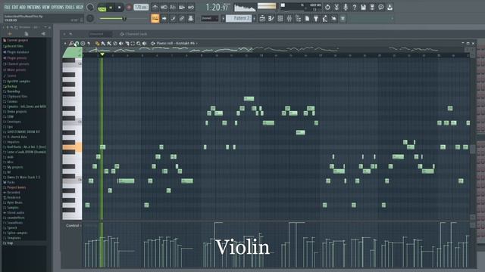Click the Stop transport button
Viewport: 485px width, 272px height.
coord(120,8)
